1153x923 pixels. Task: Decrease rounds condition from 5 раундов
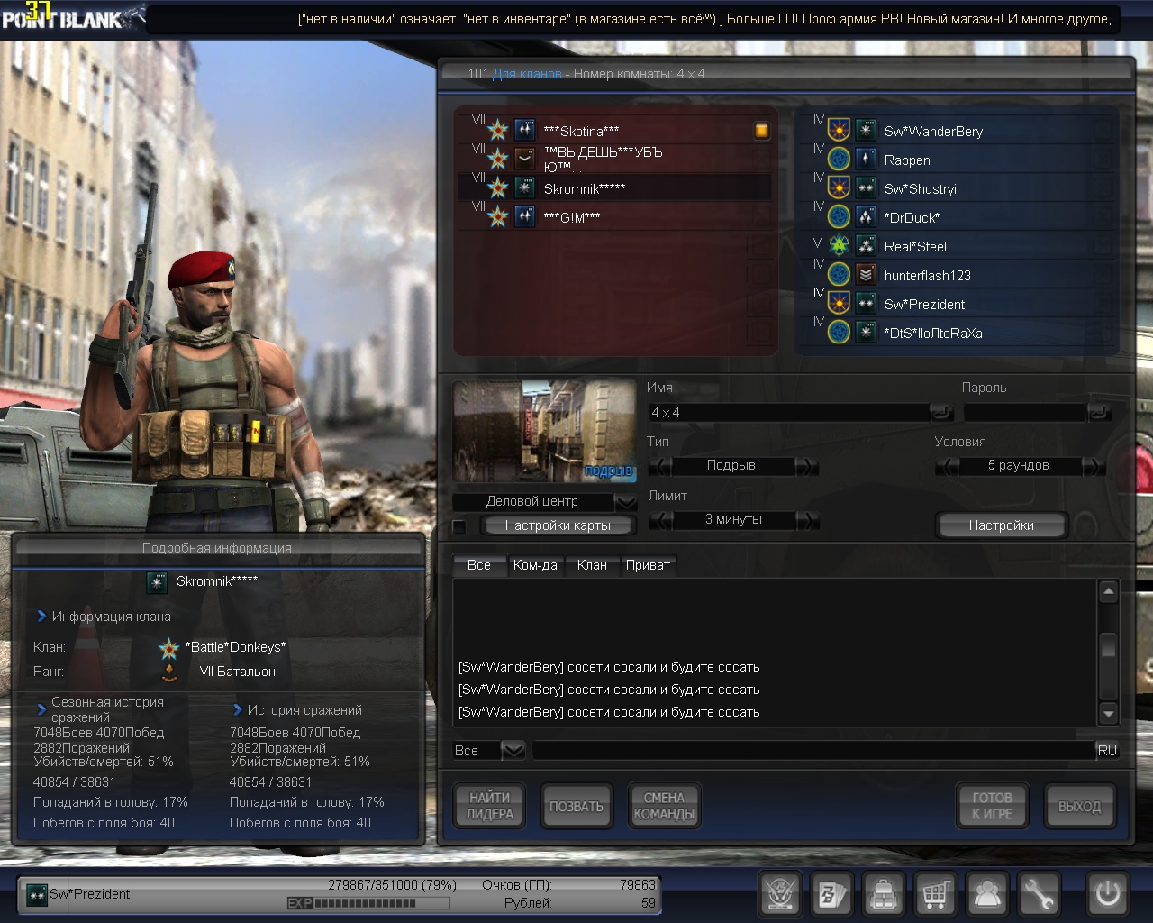coord(947,466)
